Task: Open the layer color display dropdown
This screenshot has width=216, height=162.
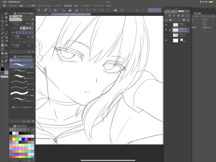Action: point(167,11)
